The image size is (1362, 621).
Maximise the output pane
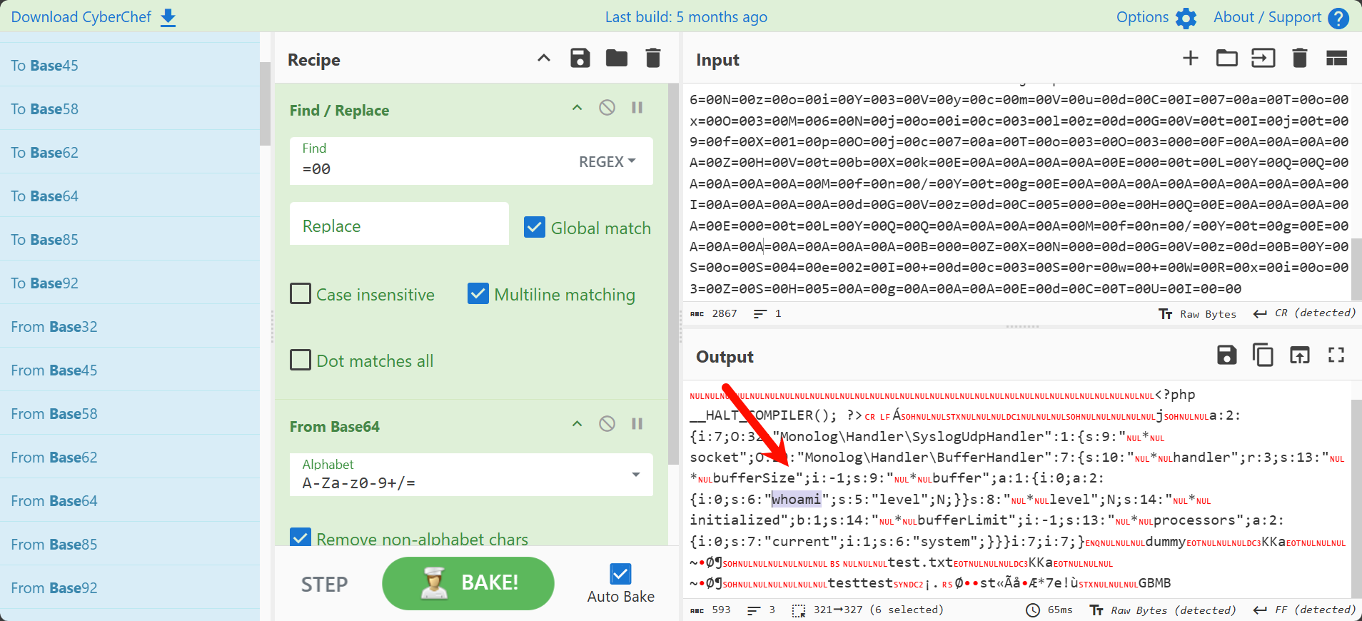(x=1336, y=355)
